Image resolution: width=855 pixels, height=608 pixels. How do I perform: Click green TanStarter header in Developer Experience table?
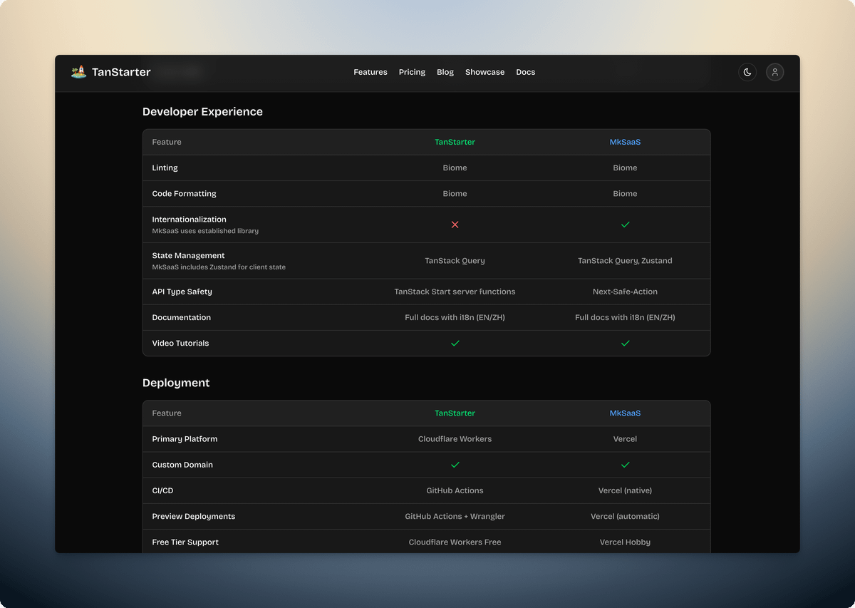(x=455, y=142)
